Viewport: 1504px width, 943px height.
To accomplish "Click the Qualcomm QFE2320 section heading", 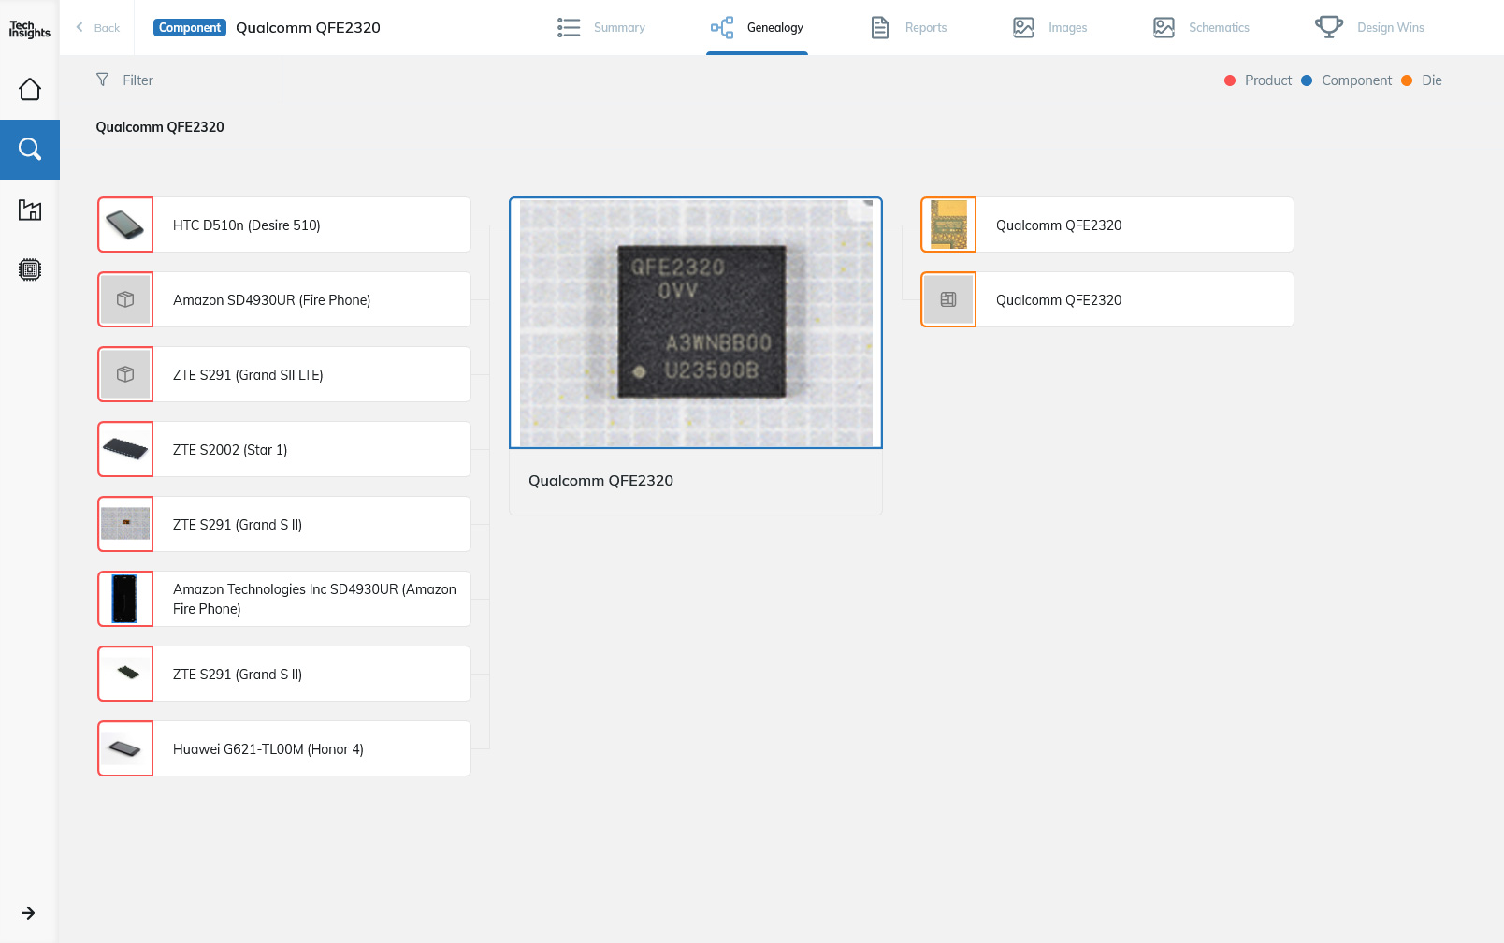I will point(160,127).
